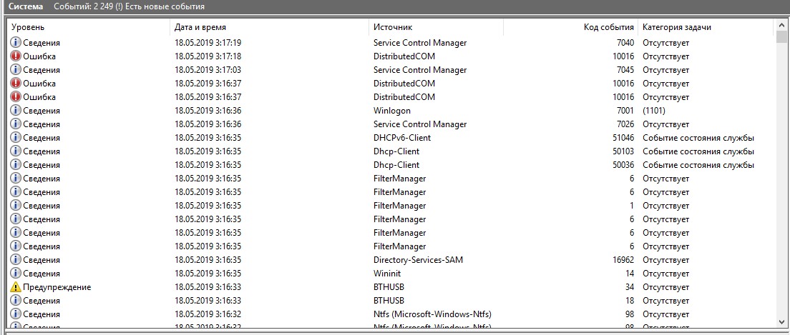Click the info icon in the event 7040 row

[x=16, y=43]
